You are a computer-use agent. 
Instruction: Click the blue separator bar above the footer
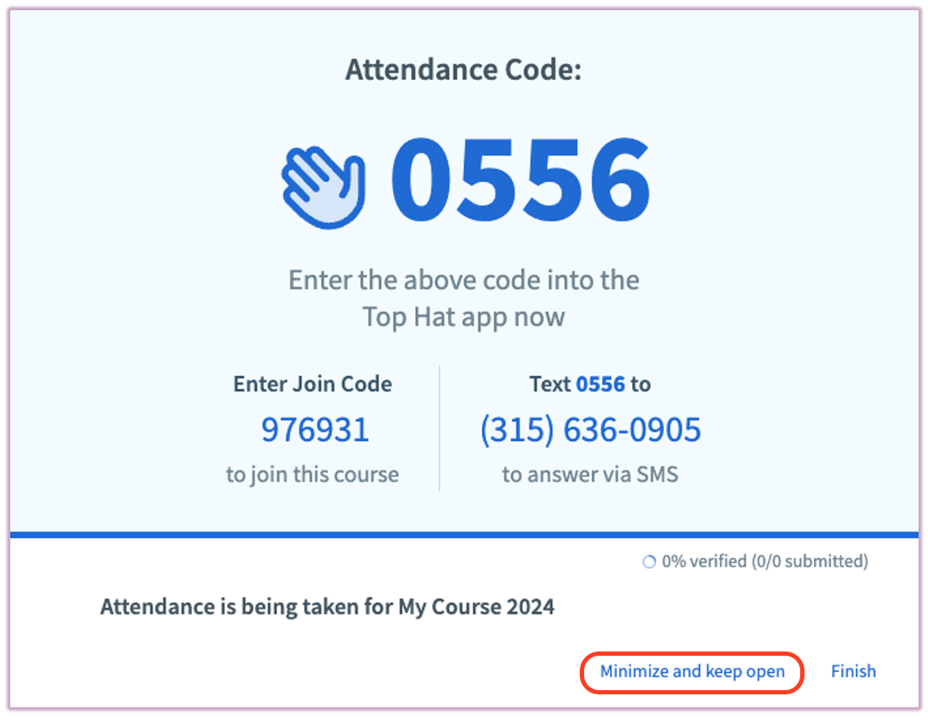[x=463, y=534]
